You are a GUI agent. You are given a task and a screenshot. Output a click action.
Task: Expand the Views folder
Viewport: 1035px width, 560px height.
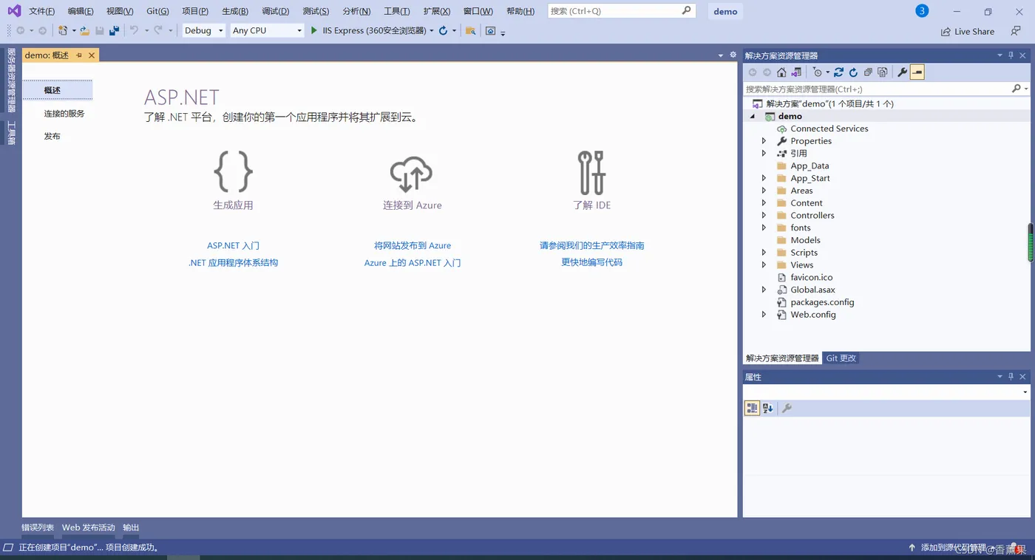pyautogui.click(x=764, y=264)
